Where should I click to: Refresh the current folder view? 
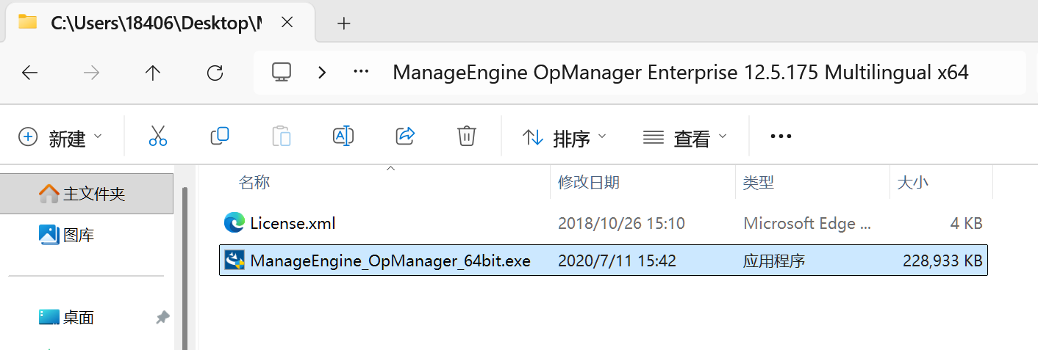tap(215, 73)
